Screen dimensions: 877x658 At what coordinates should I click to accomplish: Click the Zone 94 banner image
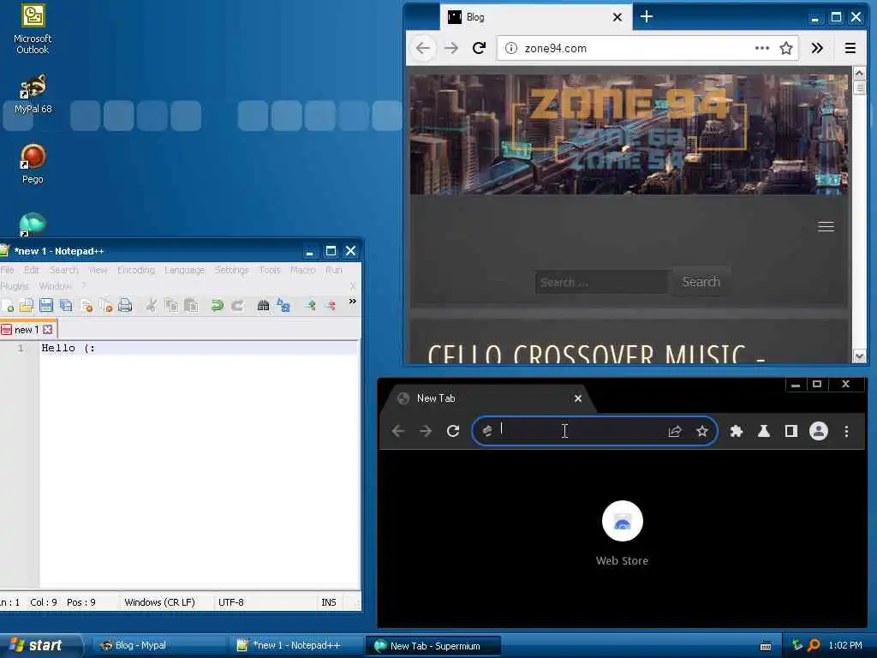point(629,135)
